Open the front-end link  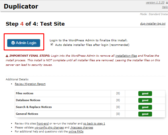click(43, 124)
